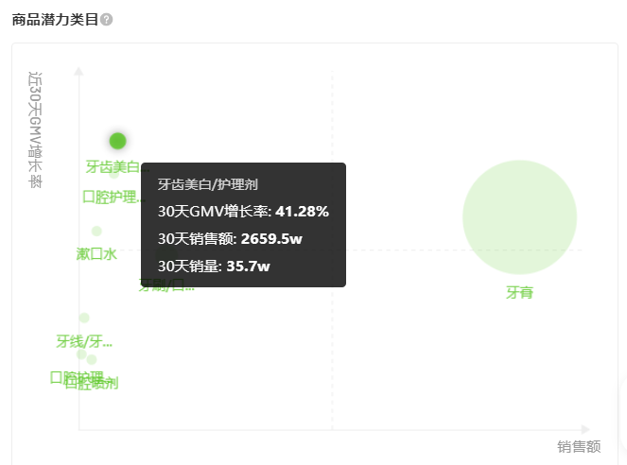Click the large 牙膏 bubble
627x465 pixels.
519,217
